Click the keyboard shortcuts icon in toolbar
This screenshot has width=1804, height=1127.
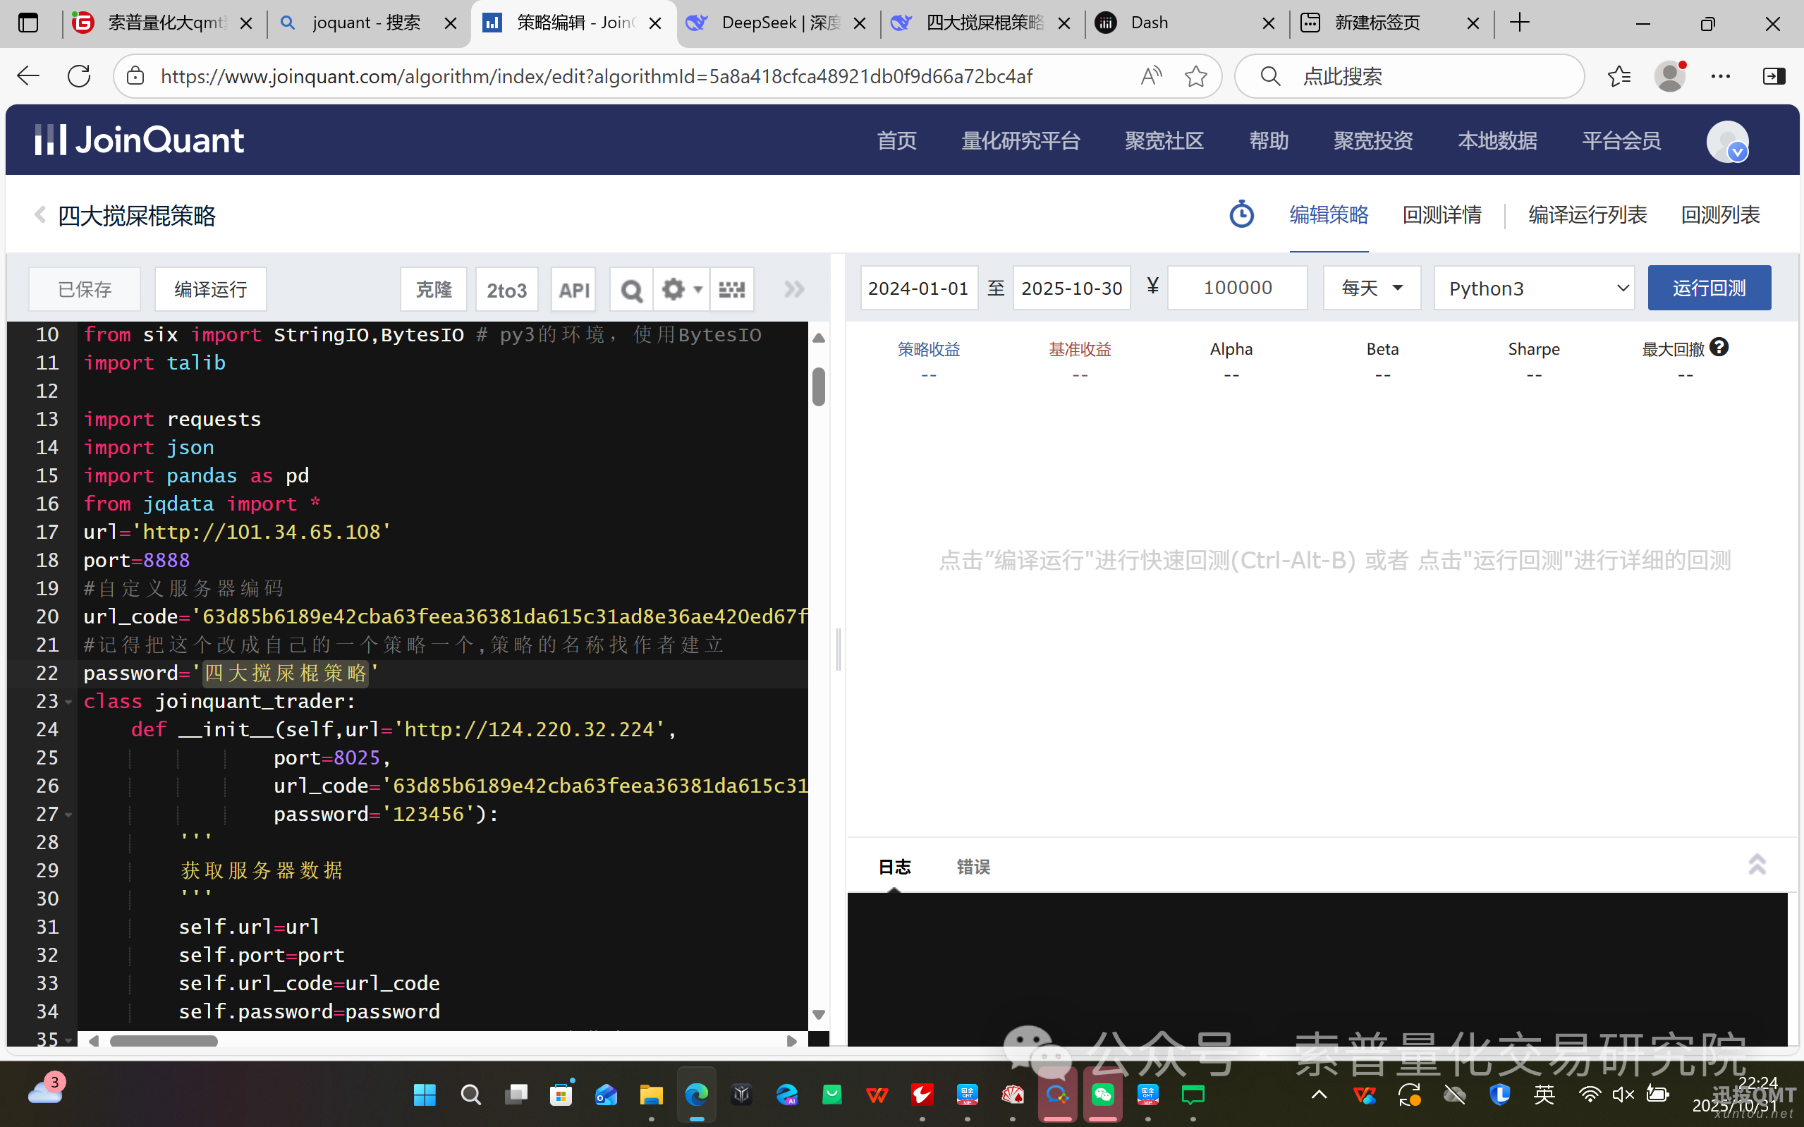point(732,289)
